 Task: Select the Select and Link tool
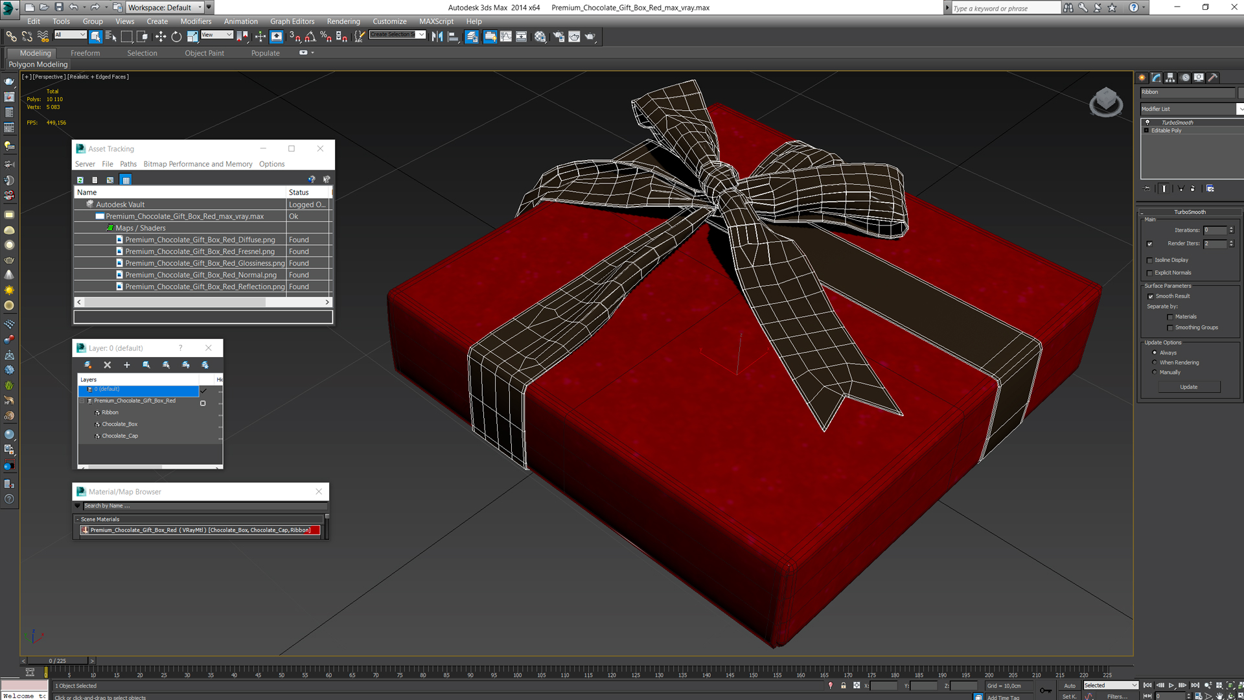click(11, 36)
